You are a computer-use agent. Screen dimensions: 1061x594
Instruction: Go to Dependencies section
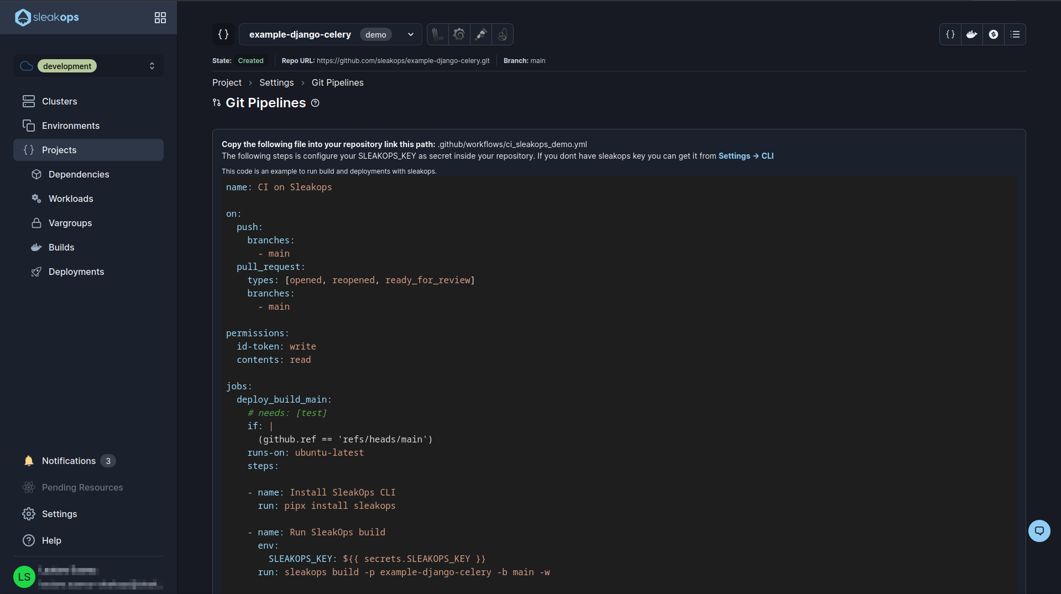(79, 174)
